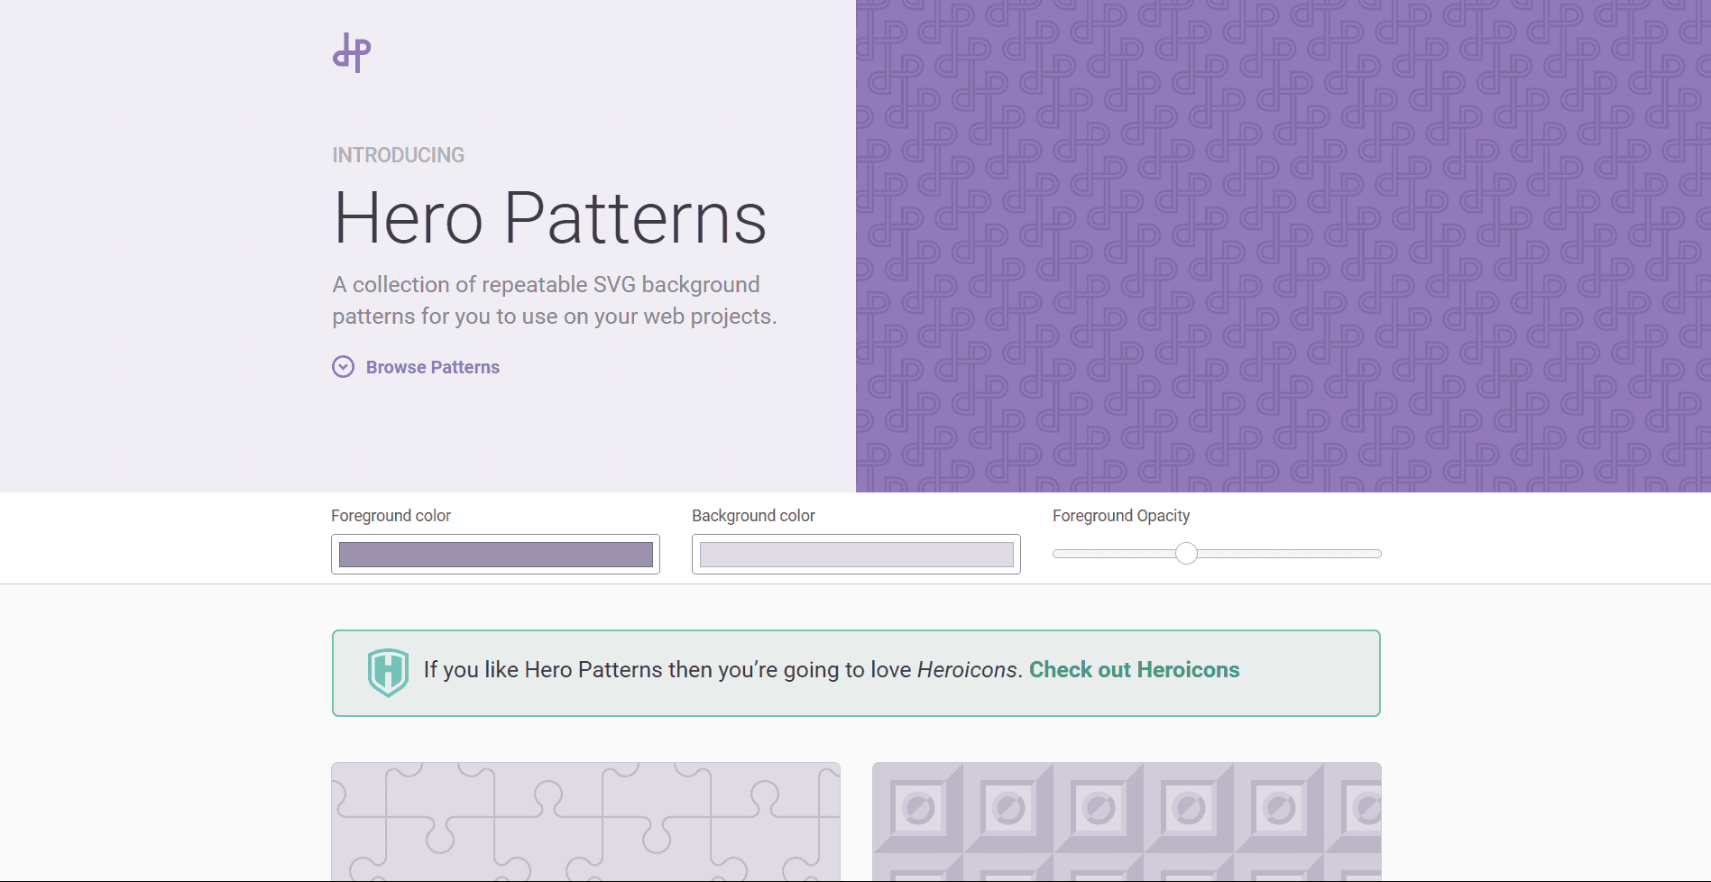Click the Foreground color label
Screen dimensions: 1711x882
click(x=391, y=515)
